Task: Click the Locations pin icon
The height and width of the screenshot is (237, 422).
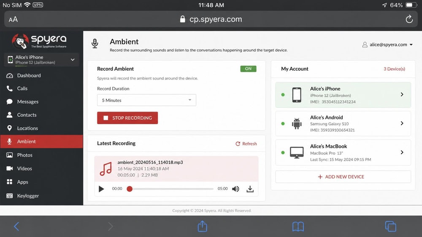Action: pos(9,128)
